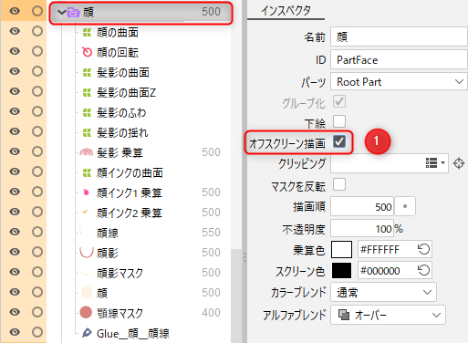Toggle the オフスクリーン描画 checkbox

coord(339,141)
